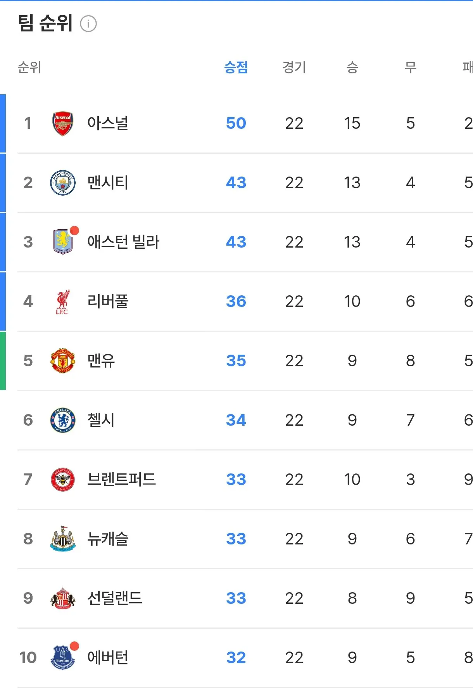
Task: Click the Liverpool LFC crest
Action: click(63, 302)
